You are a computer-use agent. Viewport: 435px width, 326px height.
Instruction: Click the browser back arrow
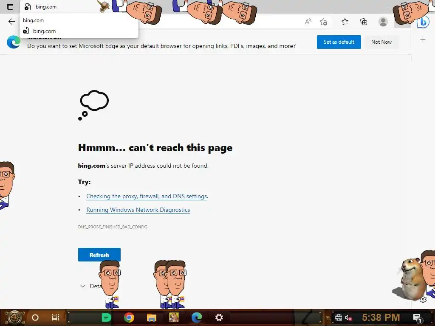coord(11,22)
